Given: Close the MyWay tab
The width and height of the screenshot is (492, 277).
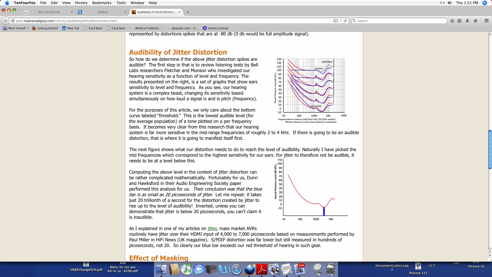Looking at the screenshot, I should (126, 12).
